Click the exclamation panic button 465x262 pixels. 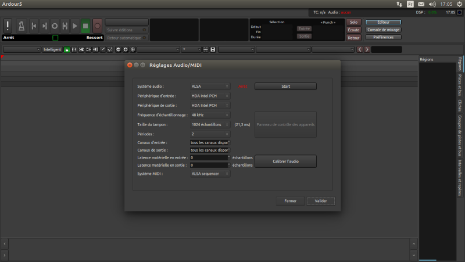pos(8,26)
